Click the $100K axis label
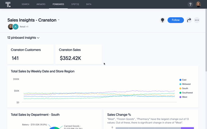Image resolution: width=207 pixels, height=129 pixels. [x=16, y=79]
